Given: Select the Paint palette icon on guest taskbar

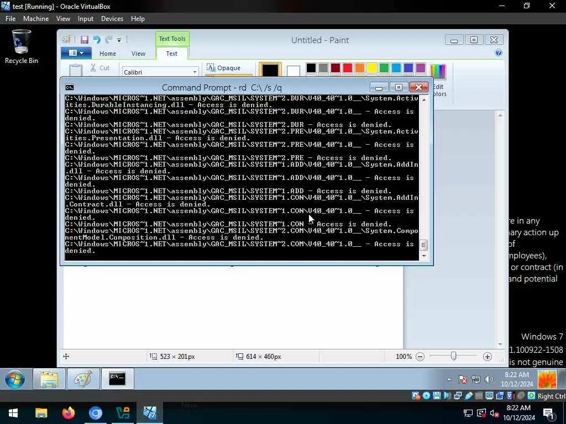Looking at the screenshot, I should coord(83,379).
